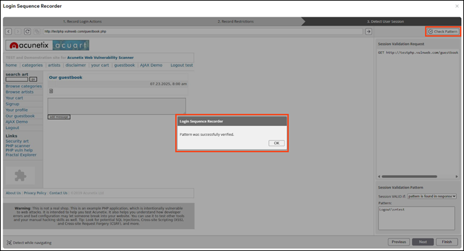464x251 pixels.
Task: Click the Our guestbook heading
Action: pos(65,77)
